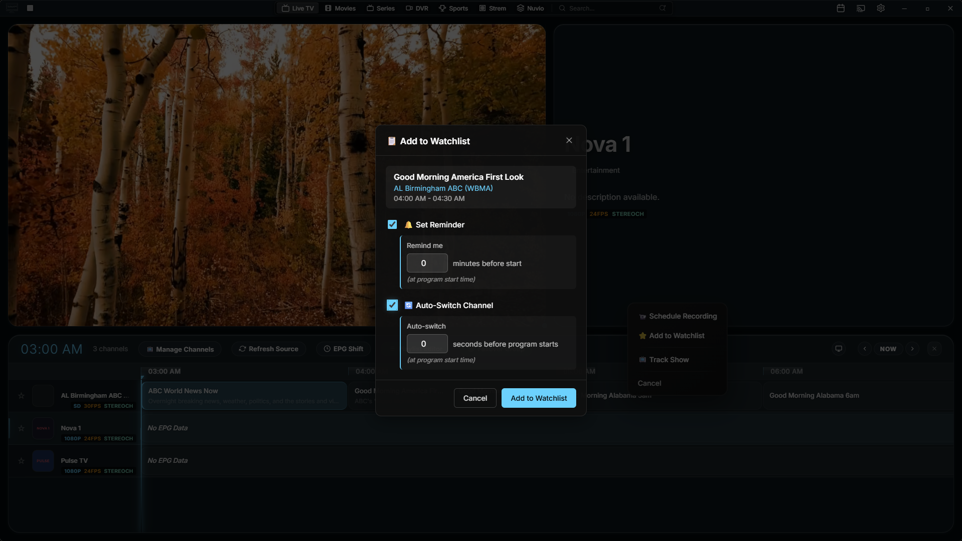Image resolution: width=962 pixels, height=541 pixels.
Task: Click the 03:00 AM guide timeline marker
Action: pos(164,371)
